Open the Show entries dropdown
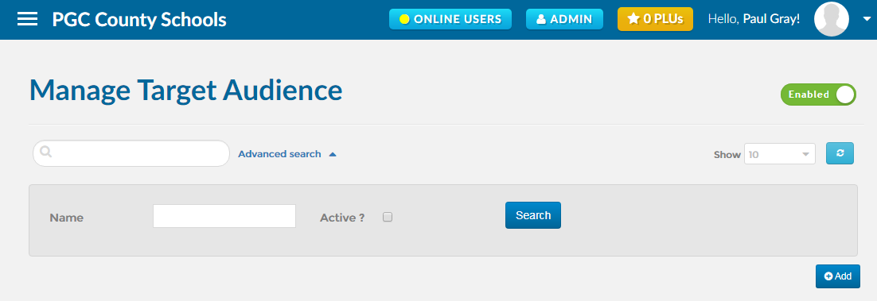877x301 pixels. [780, 154]
